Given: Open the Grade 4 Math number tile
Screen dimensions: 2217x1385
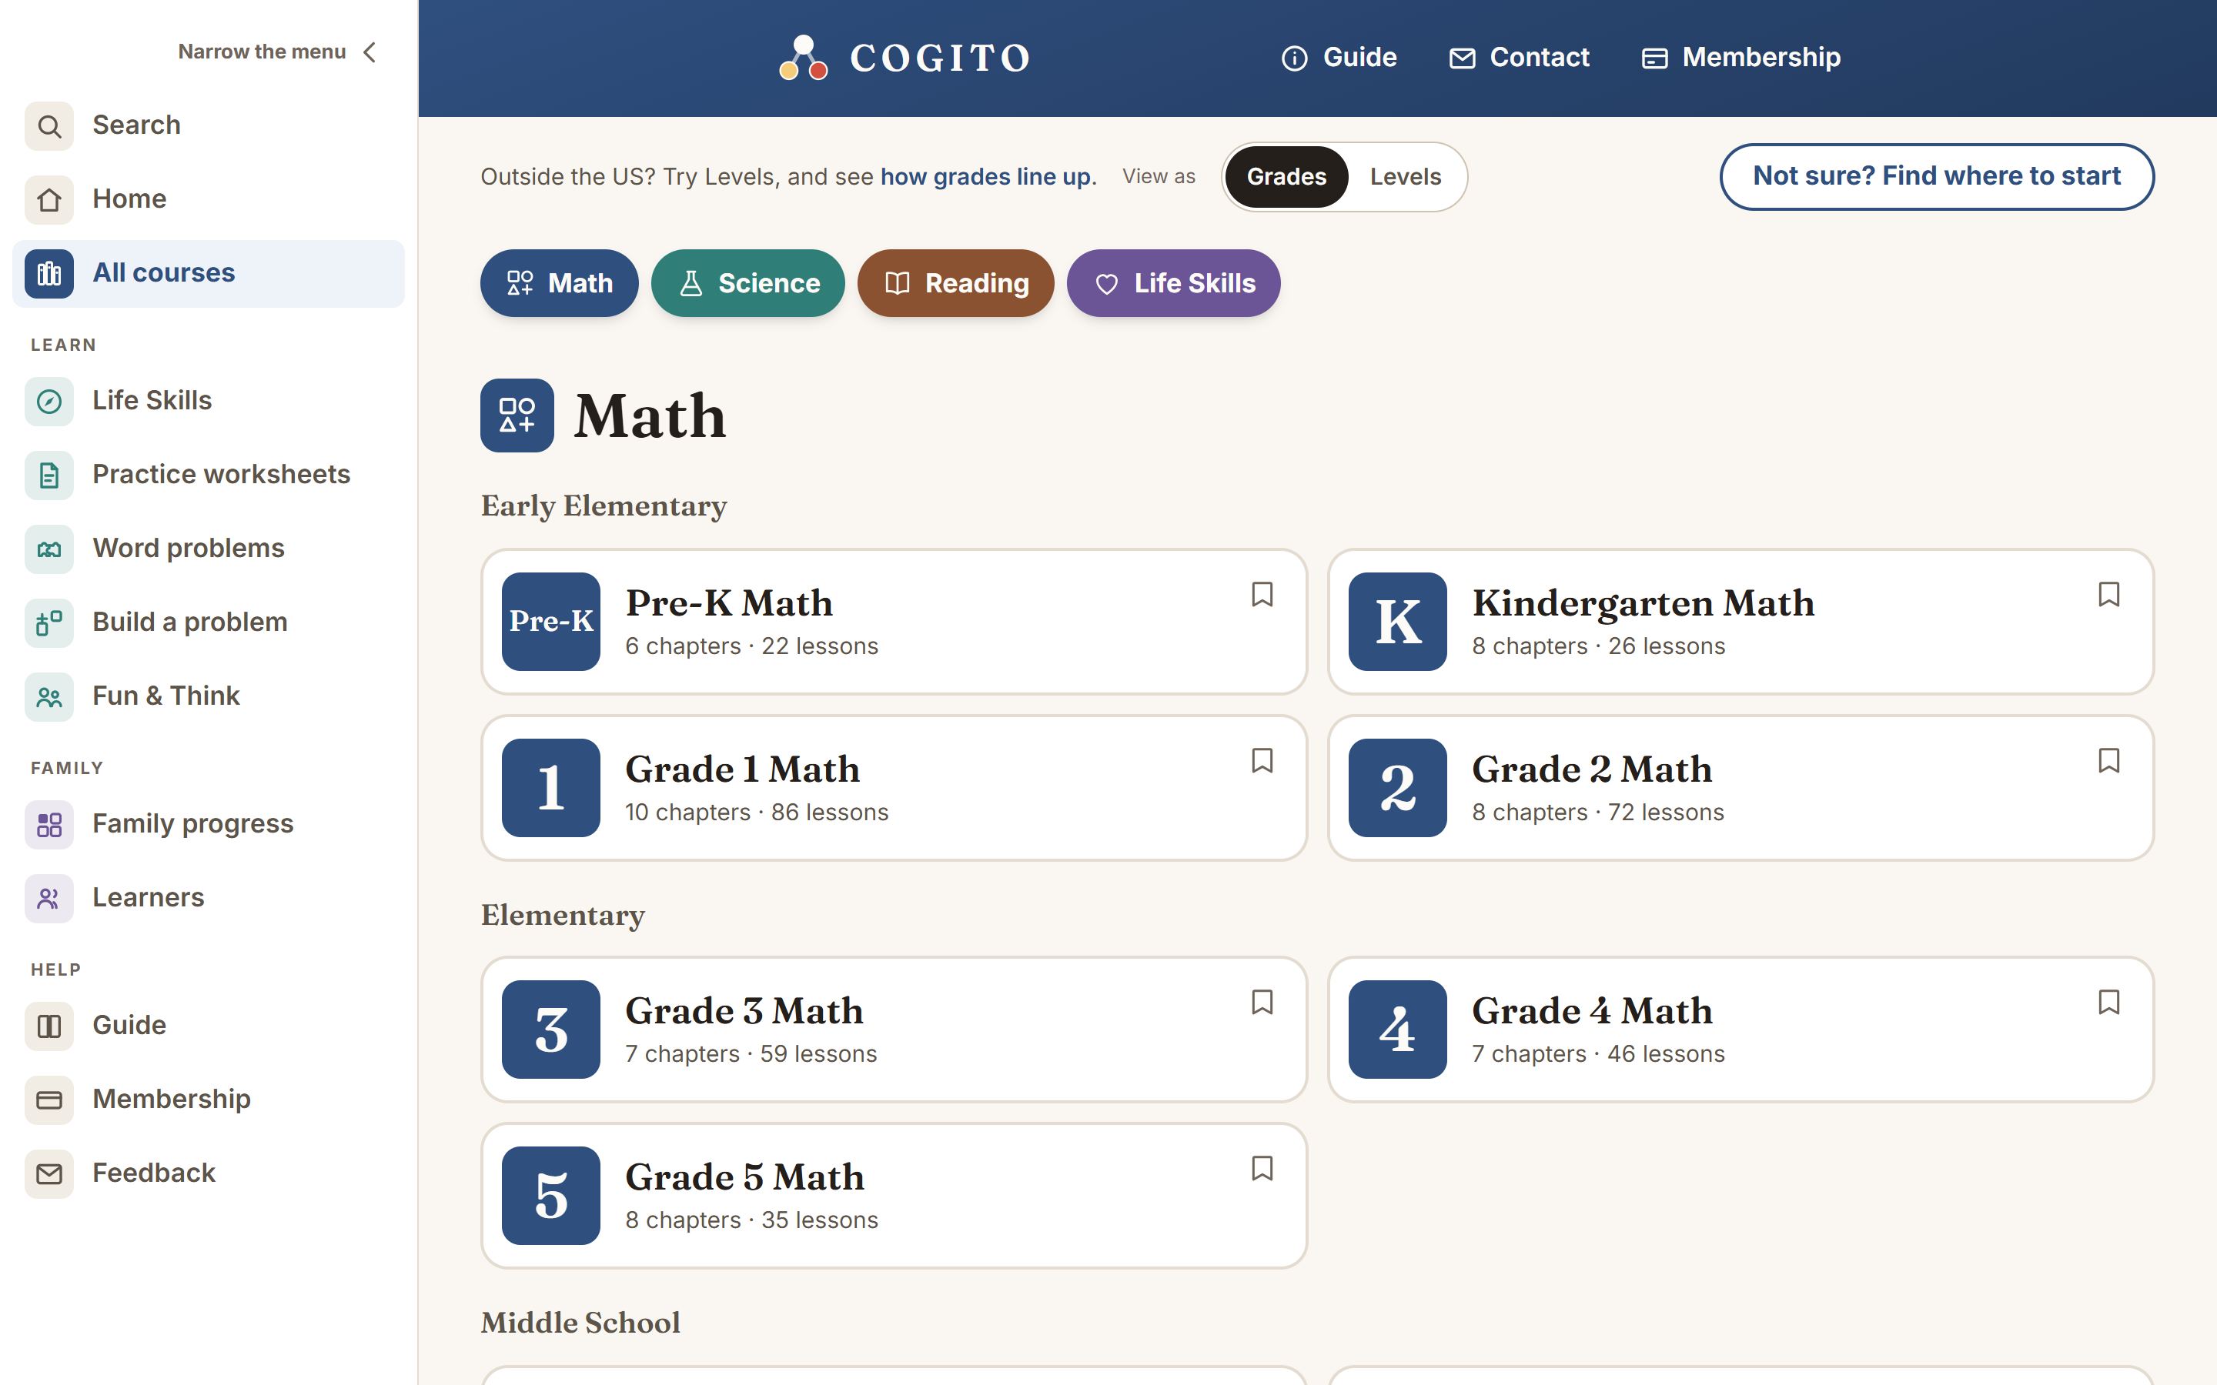Looking at the screenshot, I should (1397, 1030).
